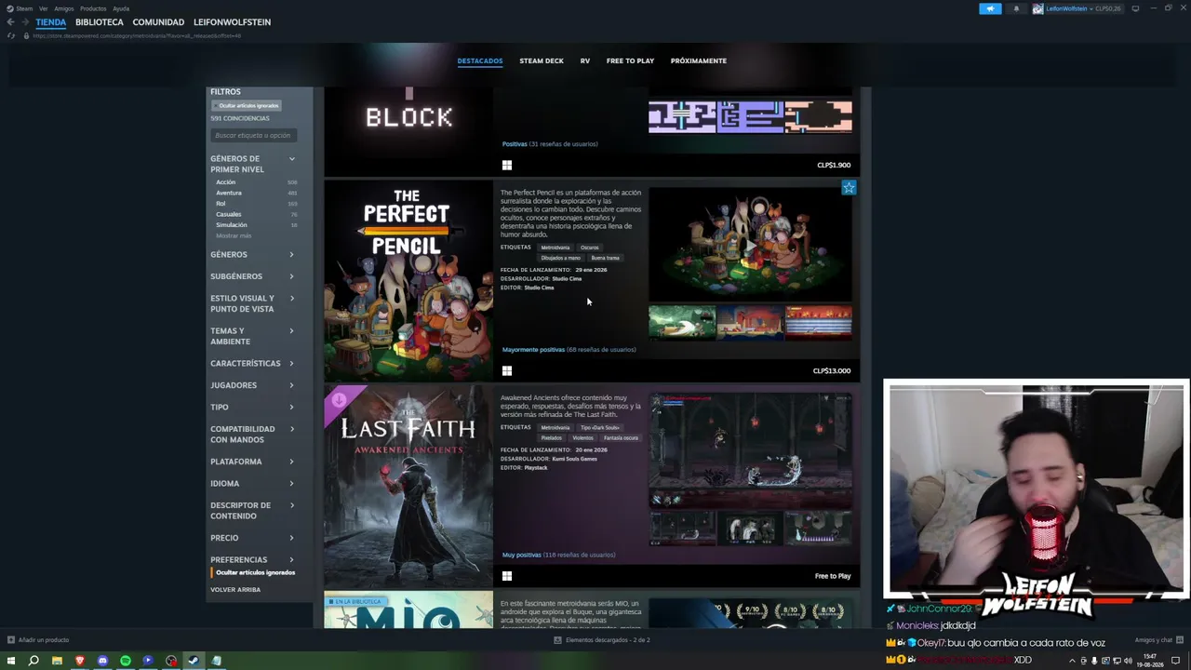The width and height of the screenshot is (1191, 670).
Task: Expand the Temas y ambiente section
Action: [x=252, y=336]
